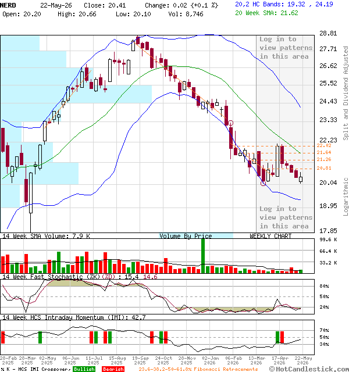Select the Volume By Price label

point(186,236)
